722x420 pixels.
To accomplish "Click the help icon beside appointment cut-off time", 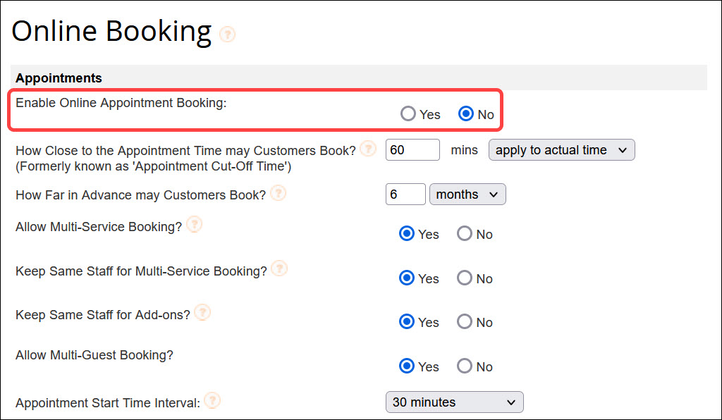I will pos(367,149).
